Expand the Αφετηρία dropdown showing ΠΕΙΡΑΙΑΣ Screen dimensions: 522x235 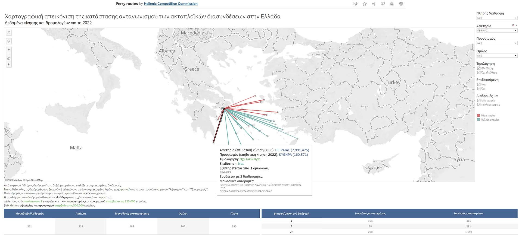pyautogui.click(x=497, y=31)
